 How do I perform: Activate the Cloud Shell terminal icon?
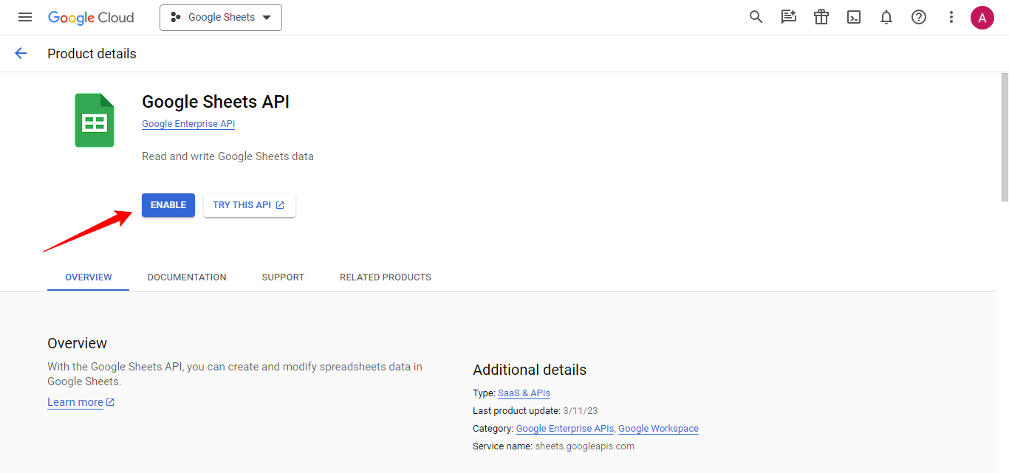(853, 17)
